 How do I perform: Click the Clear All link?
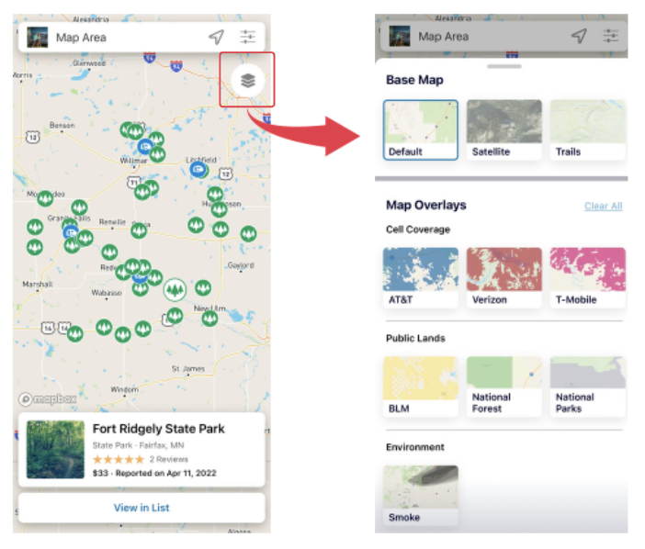604,206
